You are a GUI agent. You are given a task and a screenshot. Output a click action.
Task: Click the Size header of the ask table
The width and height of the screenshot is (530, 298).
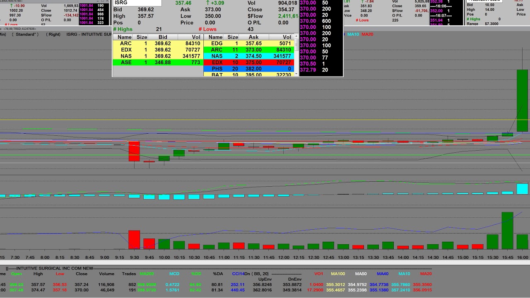click(233, 37)
